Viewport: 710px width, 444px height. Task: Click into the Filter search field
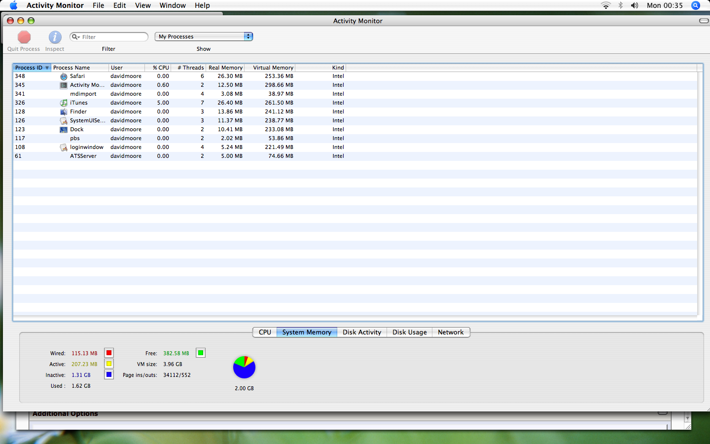point(109,37)
